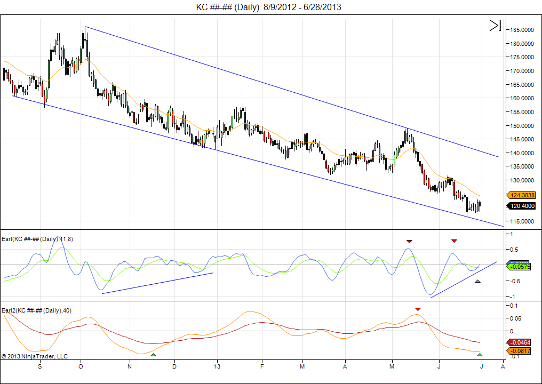Viewport: 542px width, 384px height.
Task: Select the lower blue channel trend line
Action: click(x=256, y=160)
